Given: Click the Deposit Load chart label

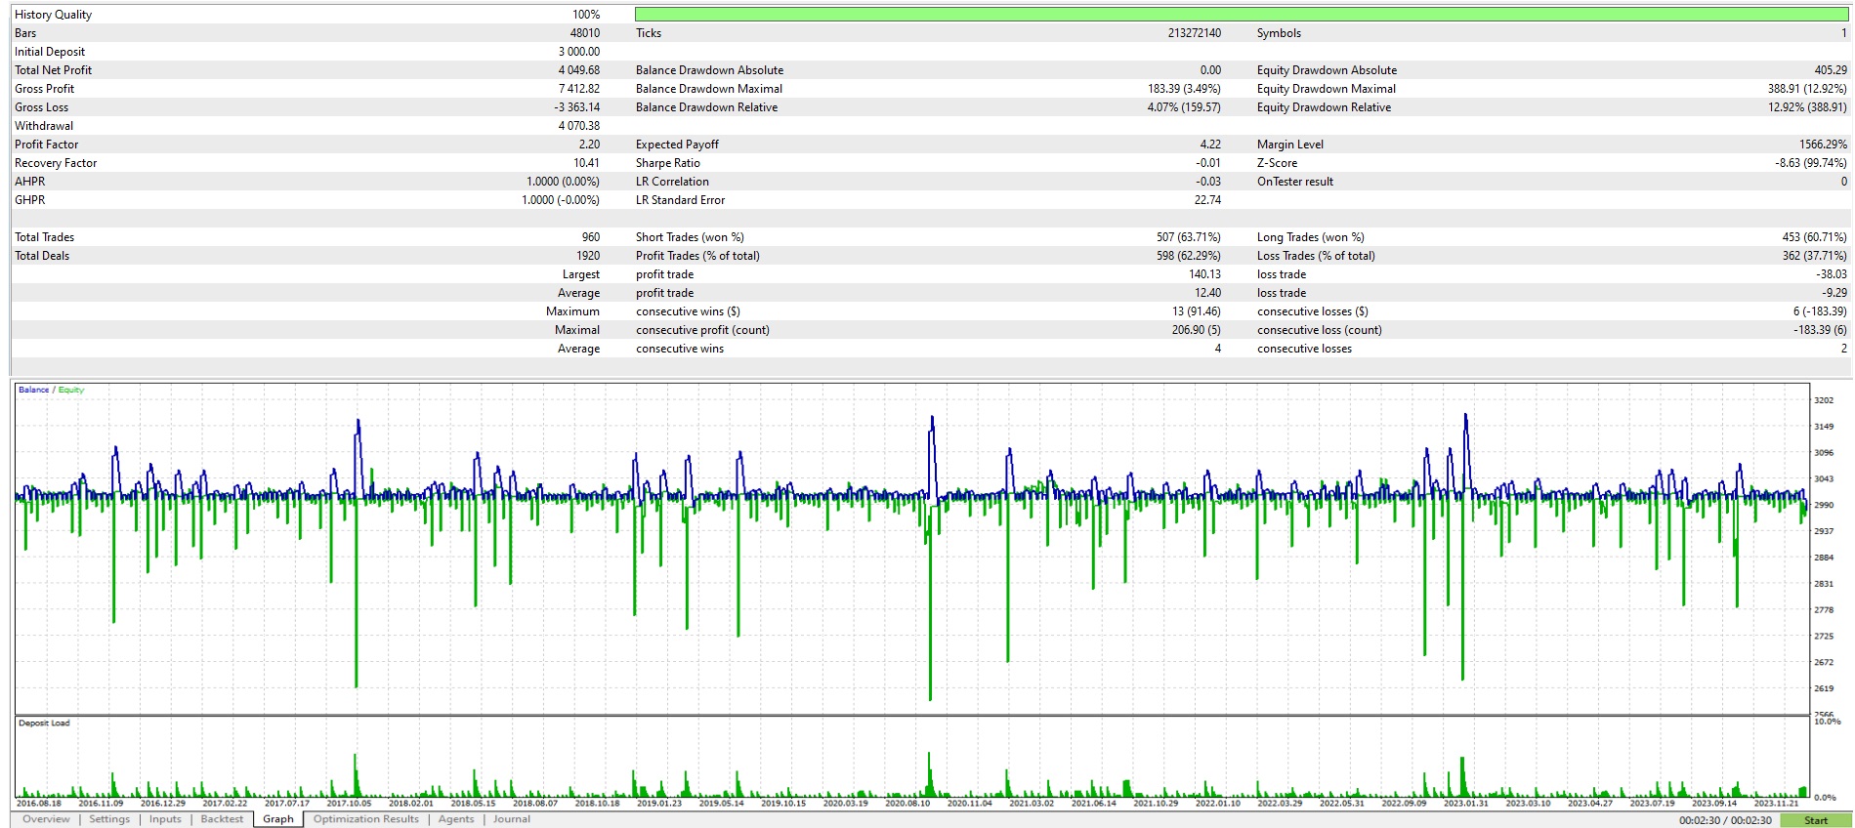Looking at the screenshot, I should [44, 724].
